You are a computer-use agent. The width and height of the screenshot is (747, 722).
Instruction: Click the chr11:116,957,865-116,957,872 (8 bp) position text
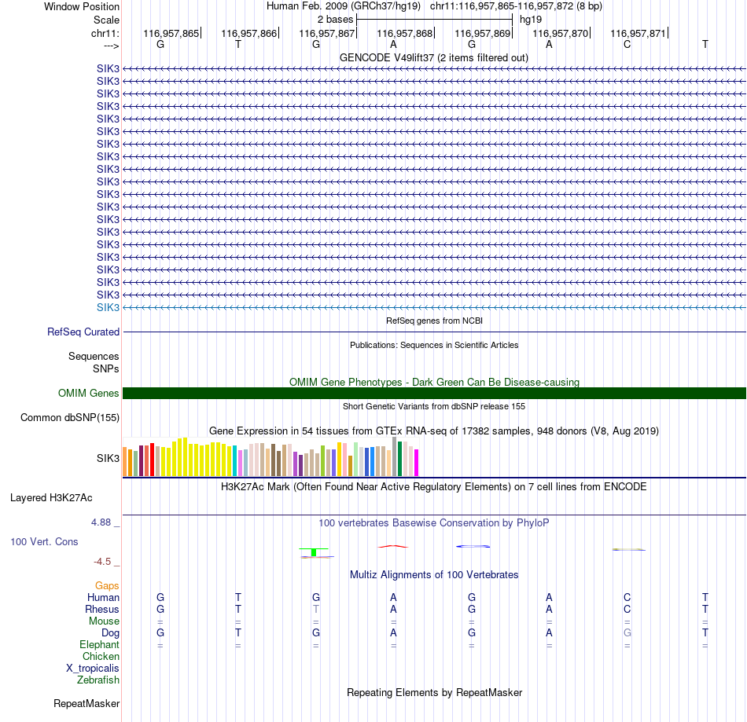point(516,6)
